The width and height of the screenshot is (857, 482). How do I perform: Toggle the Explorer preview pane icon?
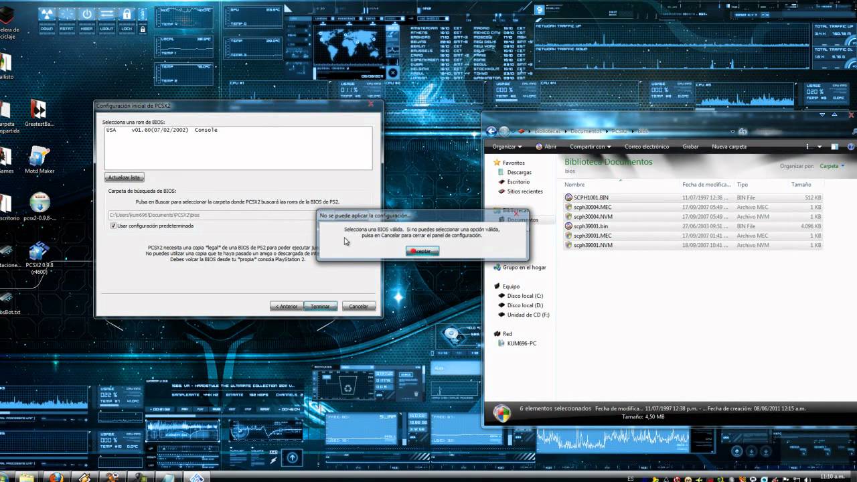pos(834,147)
